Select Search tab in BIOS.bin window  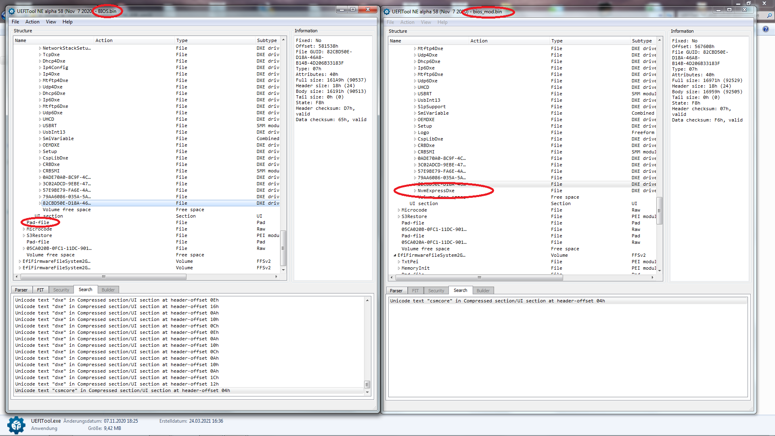coord(85,289)
